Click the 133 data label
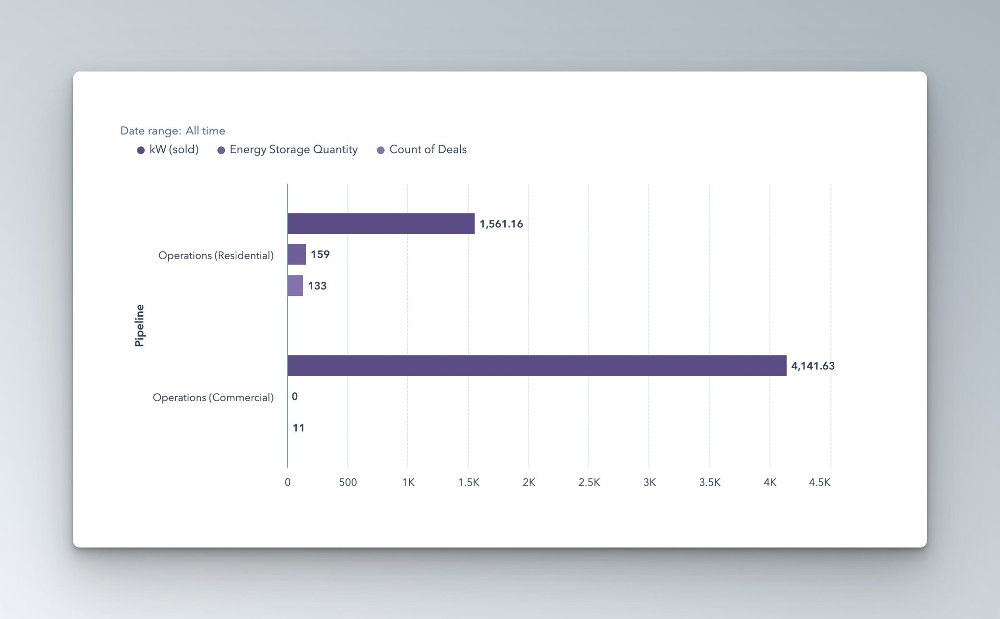Screen dimensions: 1000x619 pos(317,286)
